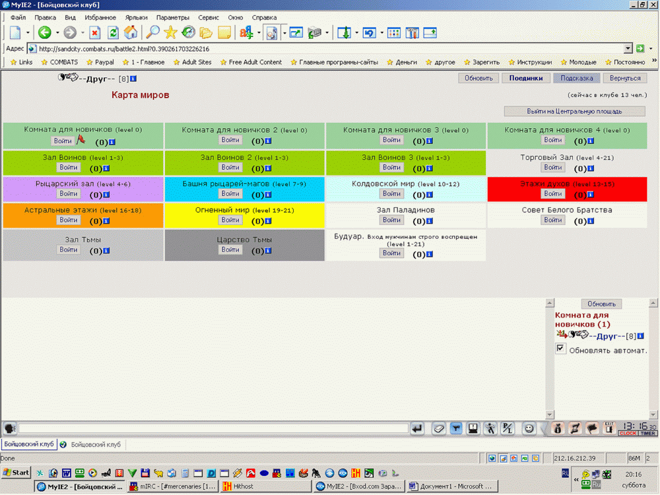Click the Search magnifier icon

tap(152, 32)
